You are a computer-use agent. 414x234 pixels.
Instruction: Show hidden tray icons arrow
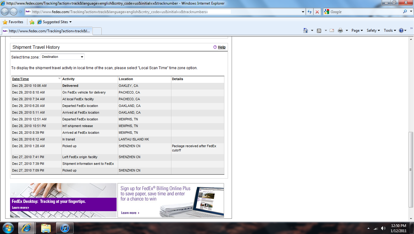coord(369,228)
